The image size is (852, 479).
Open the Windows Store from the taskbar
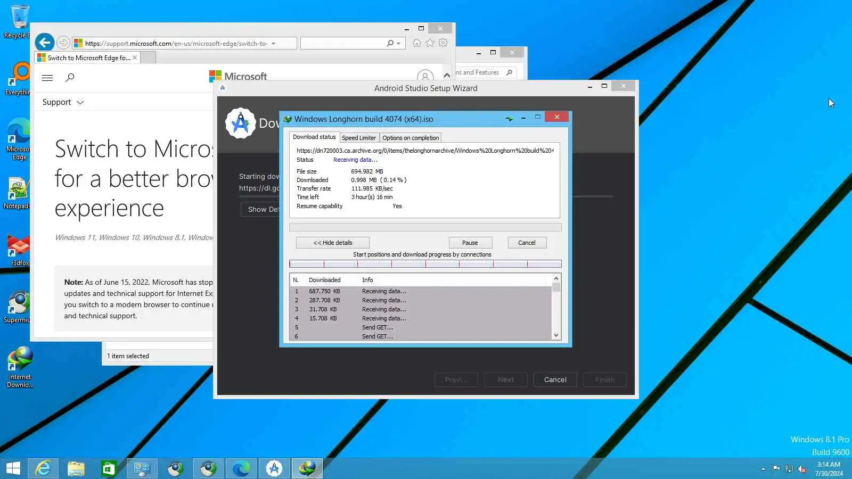[109, 468]
